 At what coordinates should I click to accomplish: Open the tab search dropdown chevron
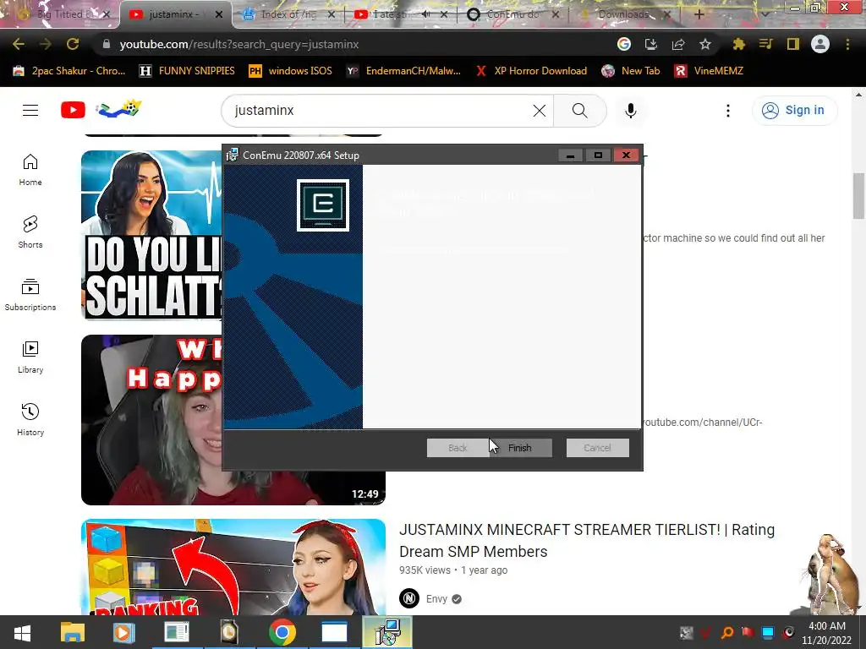point(765,14)
